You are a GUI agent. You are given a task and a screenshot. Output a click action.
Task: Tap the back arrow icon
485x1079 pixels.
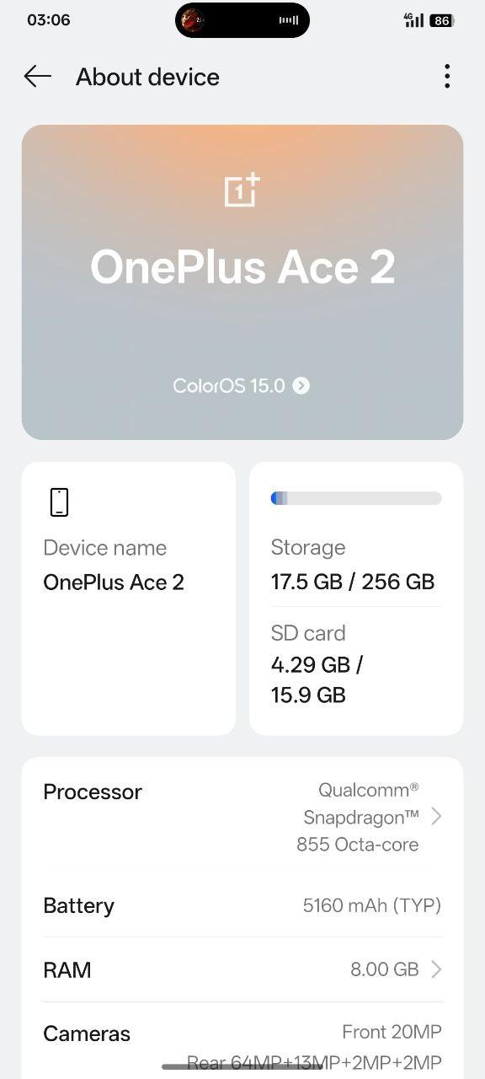pyautogui.click(x=38, y=77)
